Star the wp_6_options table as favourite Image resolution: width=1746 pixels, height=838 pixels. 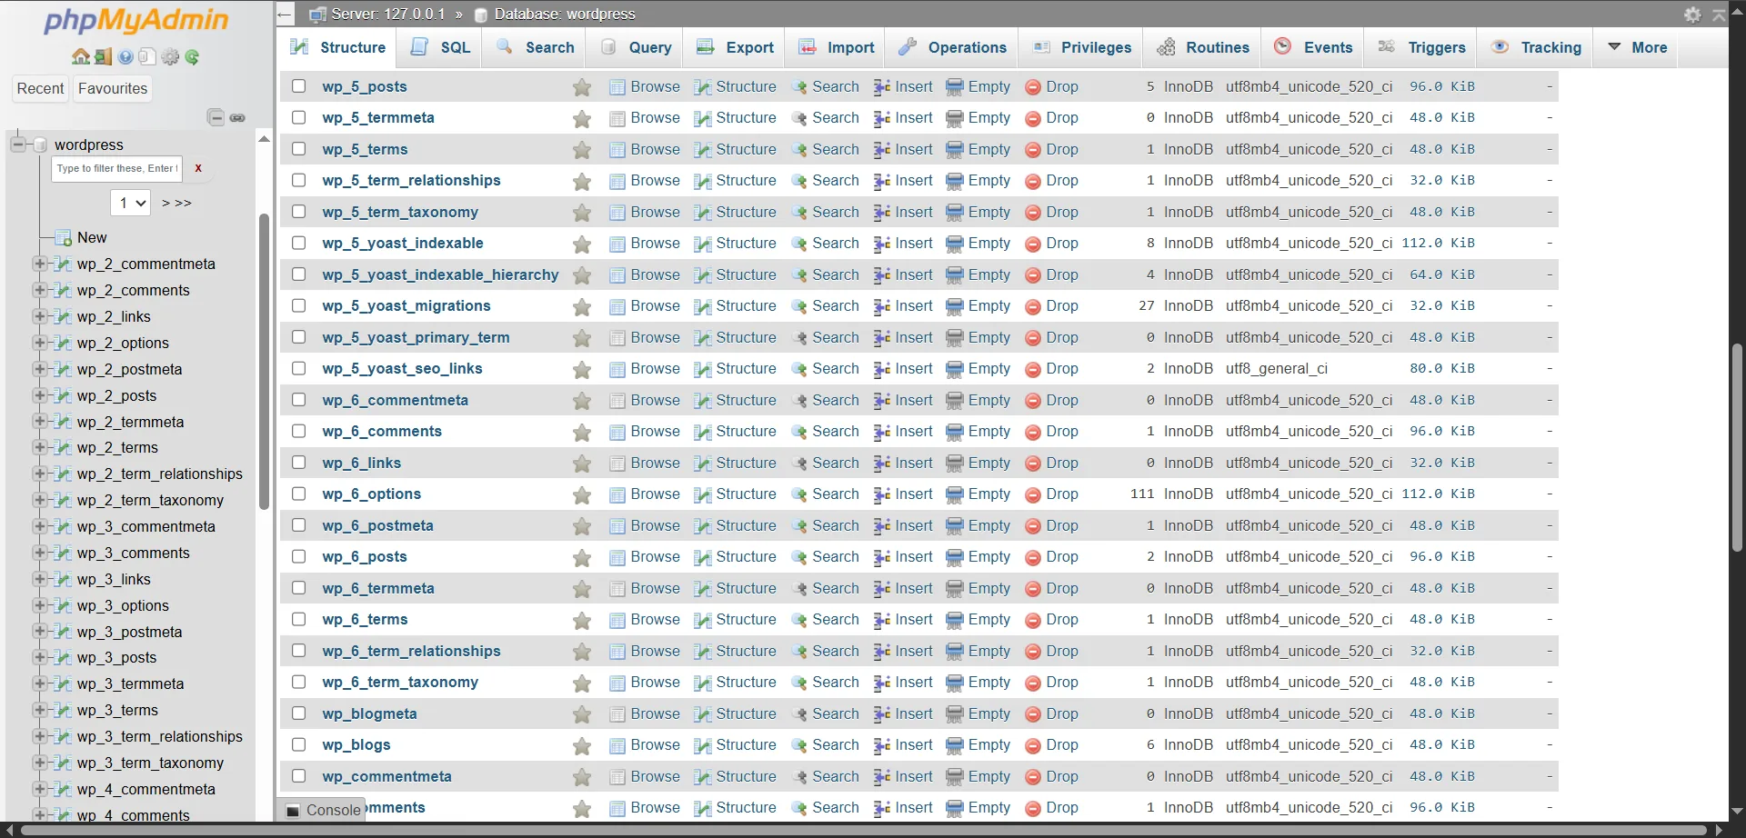coord(582,495)
